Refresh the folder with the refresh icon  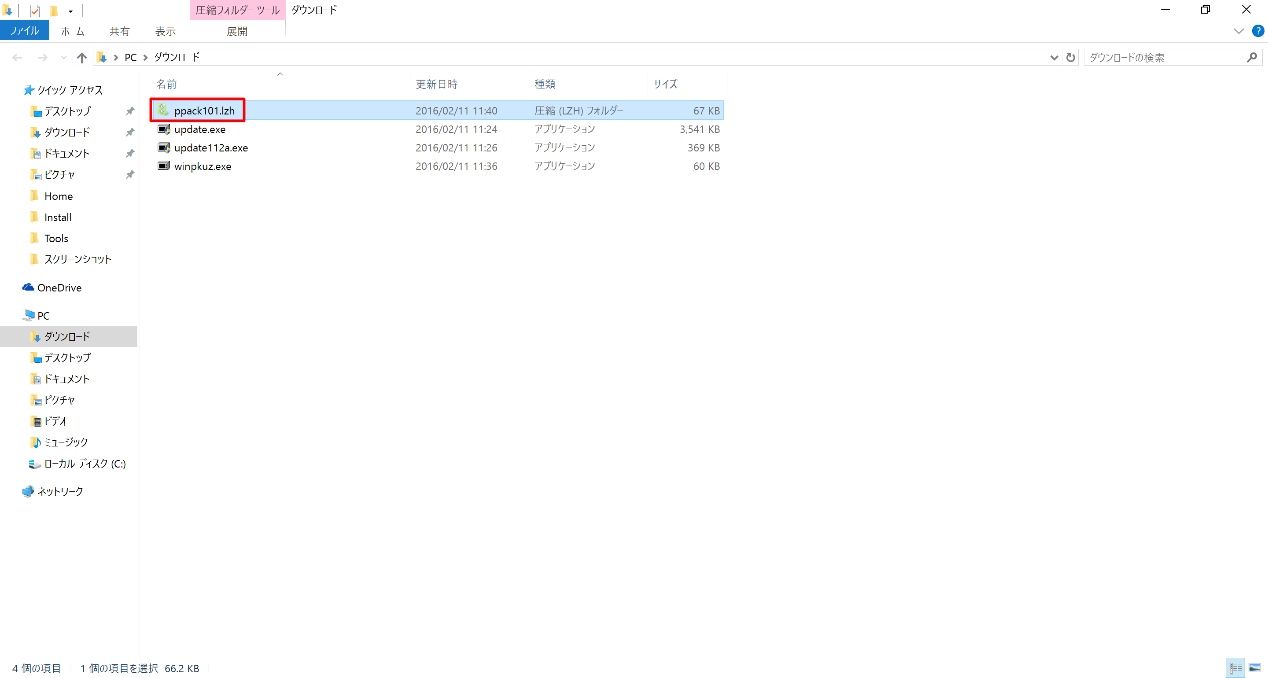click(x=1070, y=58)
